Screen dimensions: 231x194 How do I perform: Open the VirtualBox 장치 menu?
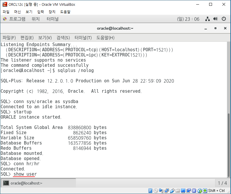52,12
